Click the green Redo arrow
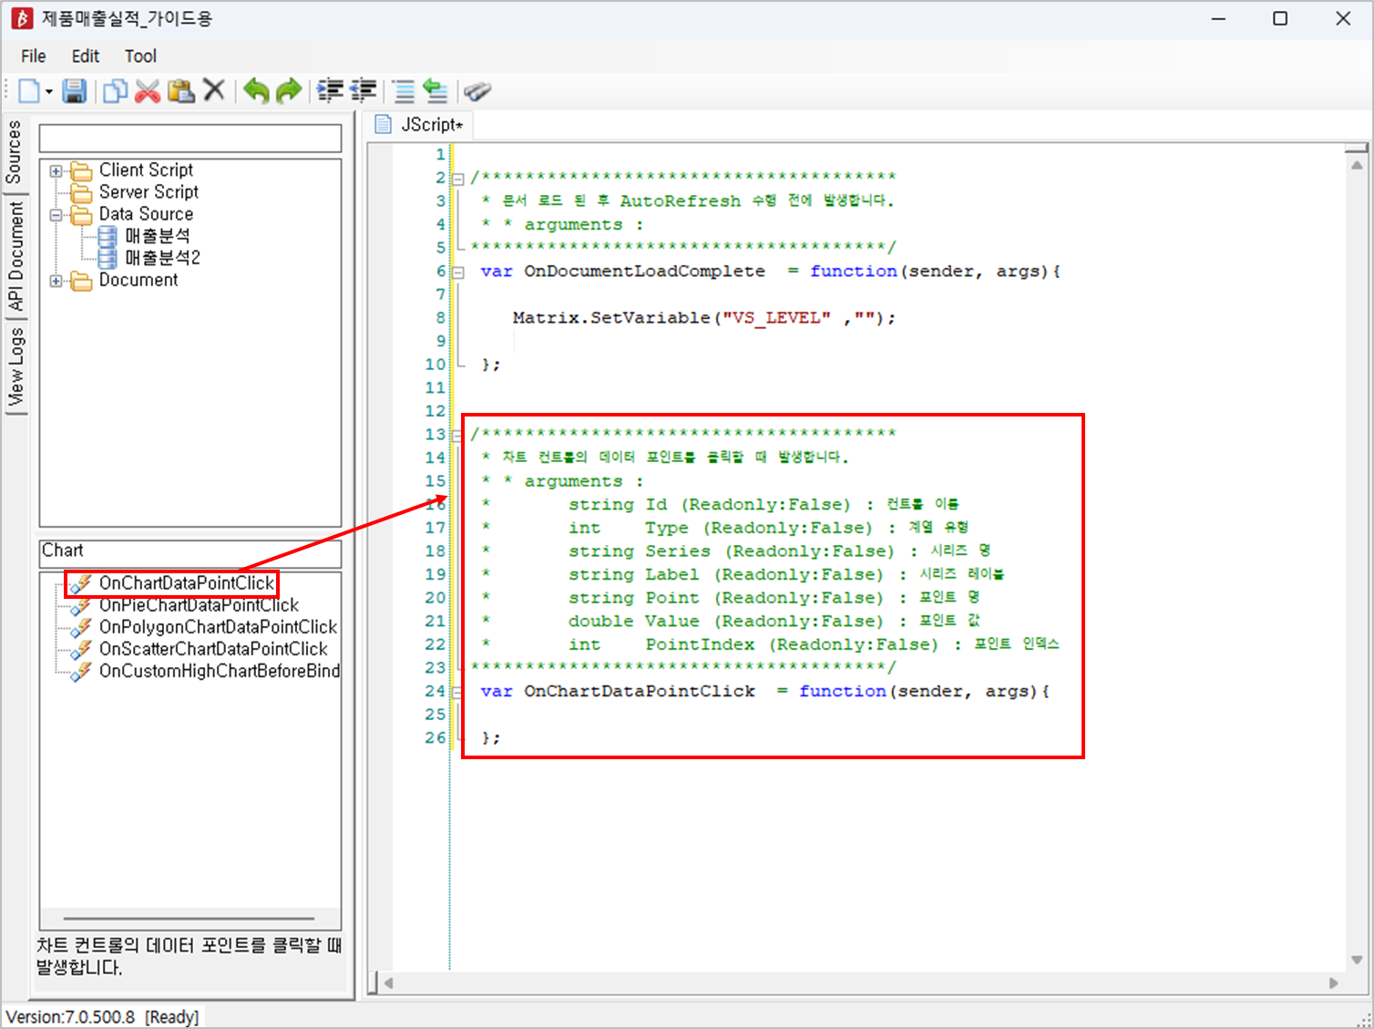 [x=289, y=91]
